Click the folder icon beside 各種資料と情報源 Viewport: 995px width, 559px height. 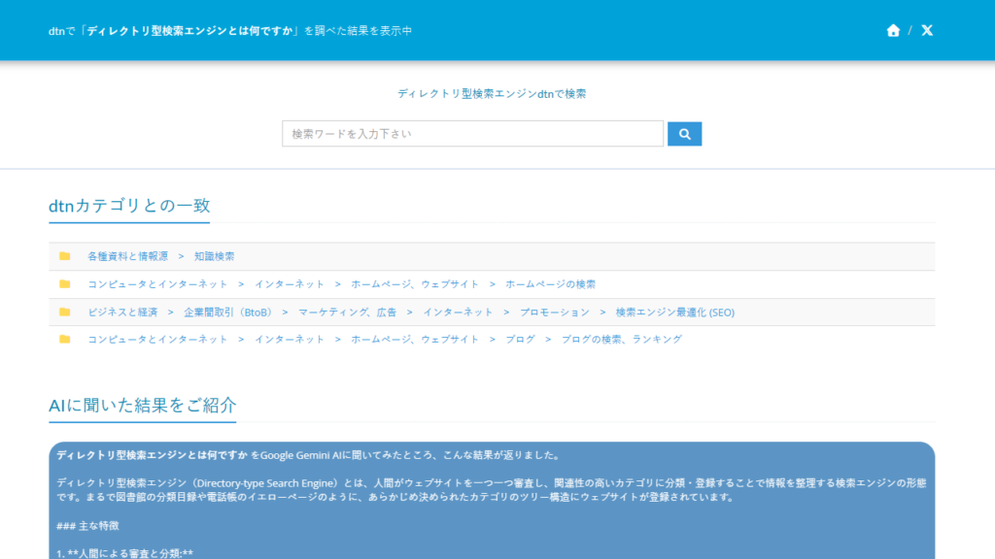click(66, 255)
